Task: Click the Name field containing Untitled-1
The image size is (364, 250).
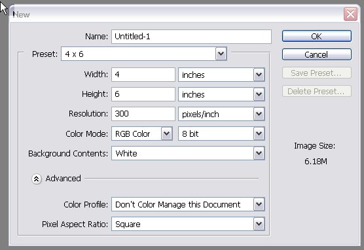Action: 191,37
